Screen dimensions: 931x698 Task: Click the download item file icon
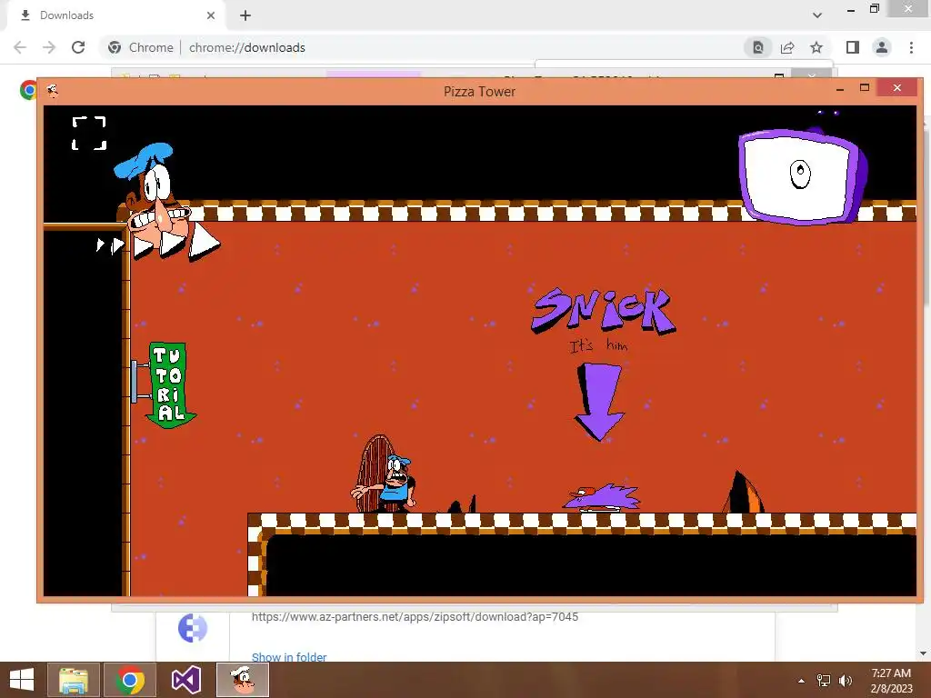pyautogui.click(x=193, y=628)
